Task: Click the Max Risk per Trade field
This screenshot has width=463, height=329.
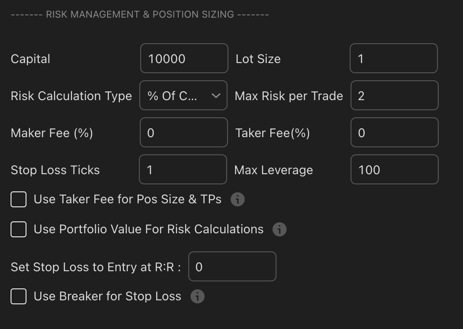Action: point(394,95)
